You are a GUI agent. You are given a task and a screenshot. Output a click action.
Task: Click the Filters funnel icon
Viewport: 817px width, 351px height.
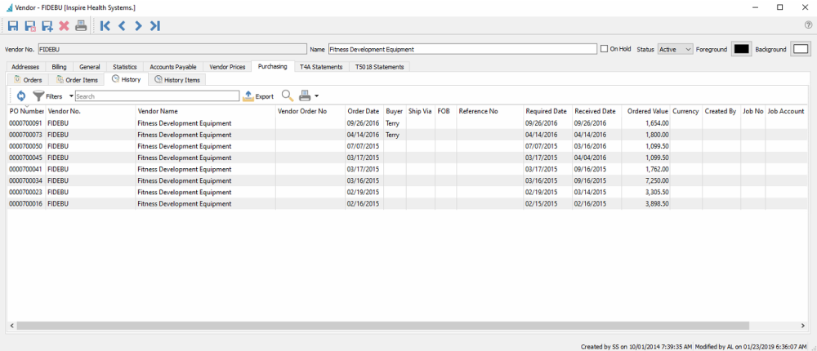tap(38, 96)
